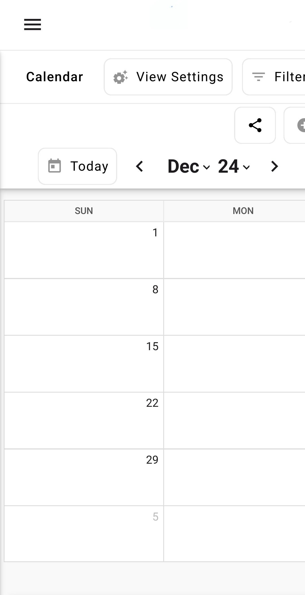The image size is (305, 595).
Task: Click the gear icon in View Settings
Action: click(121, 77)
